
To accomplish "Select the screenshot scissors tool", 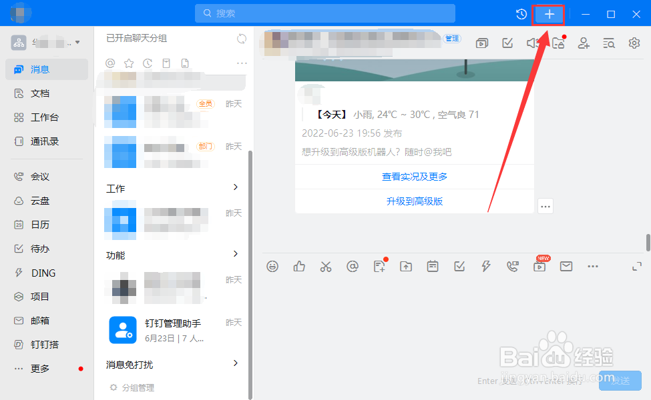I will coord(326,266).
